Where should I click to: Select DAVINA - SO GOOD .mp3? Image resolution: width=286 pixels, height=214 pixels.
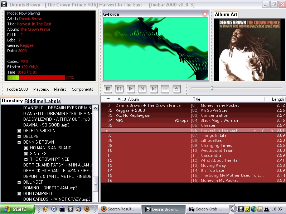point(46,125)
